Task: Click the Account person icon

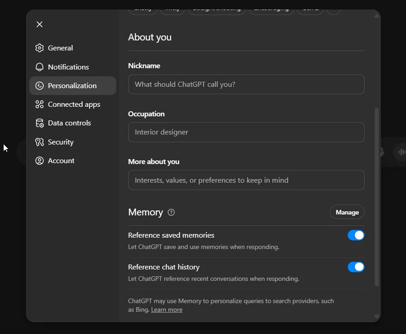Action: click(x=39, y=160)
